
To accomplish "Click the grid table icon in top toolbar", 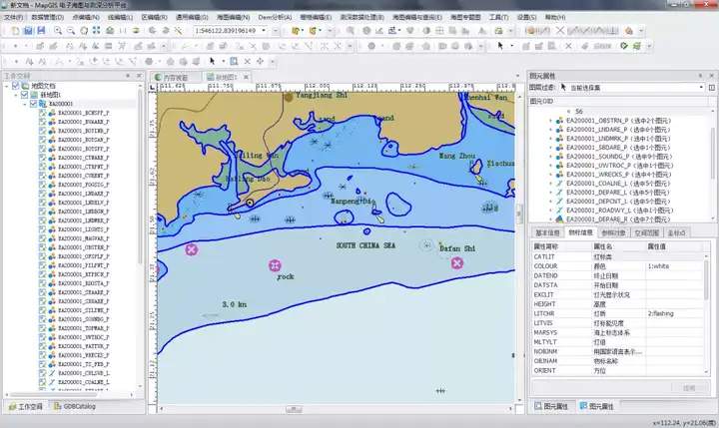I will pos(439,31).
